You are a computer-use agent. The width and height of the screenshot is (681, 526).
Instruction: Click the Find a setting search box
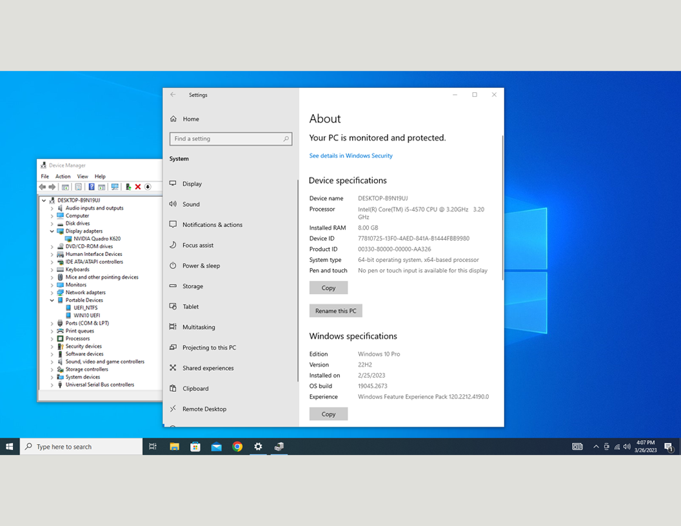tap(231, 139)
